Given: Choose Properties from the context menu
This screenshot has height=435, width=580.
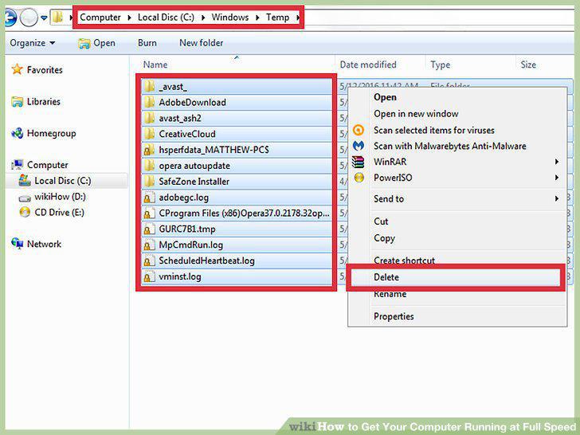Looking at the screenshot, I should tap(394, 316).
